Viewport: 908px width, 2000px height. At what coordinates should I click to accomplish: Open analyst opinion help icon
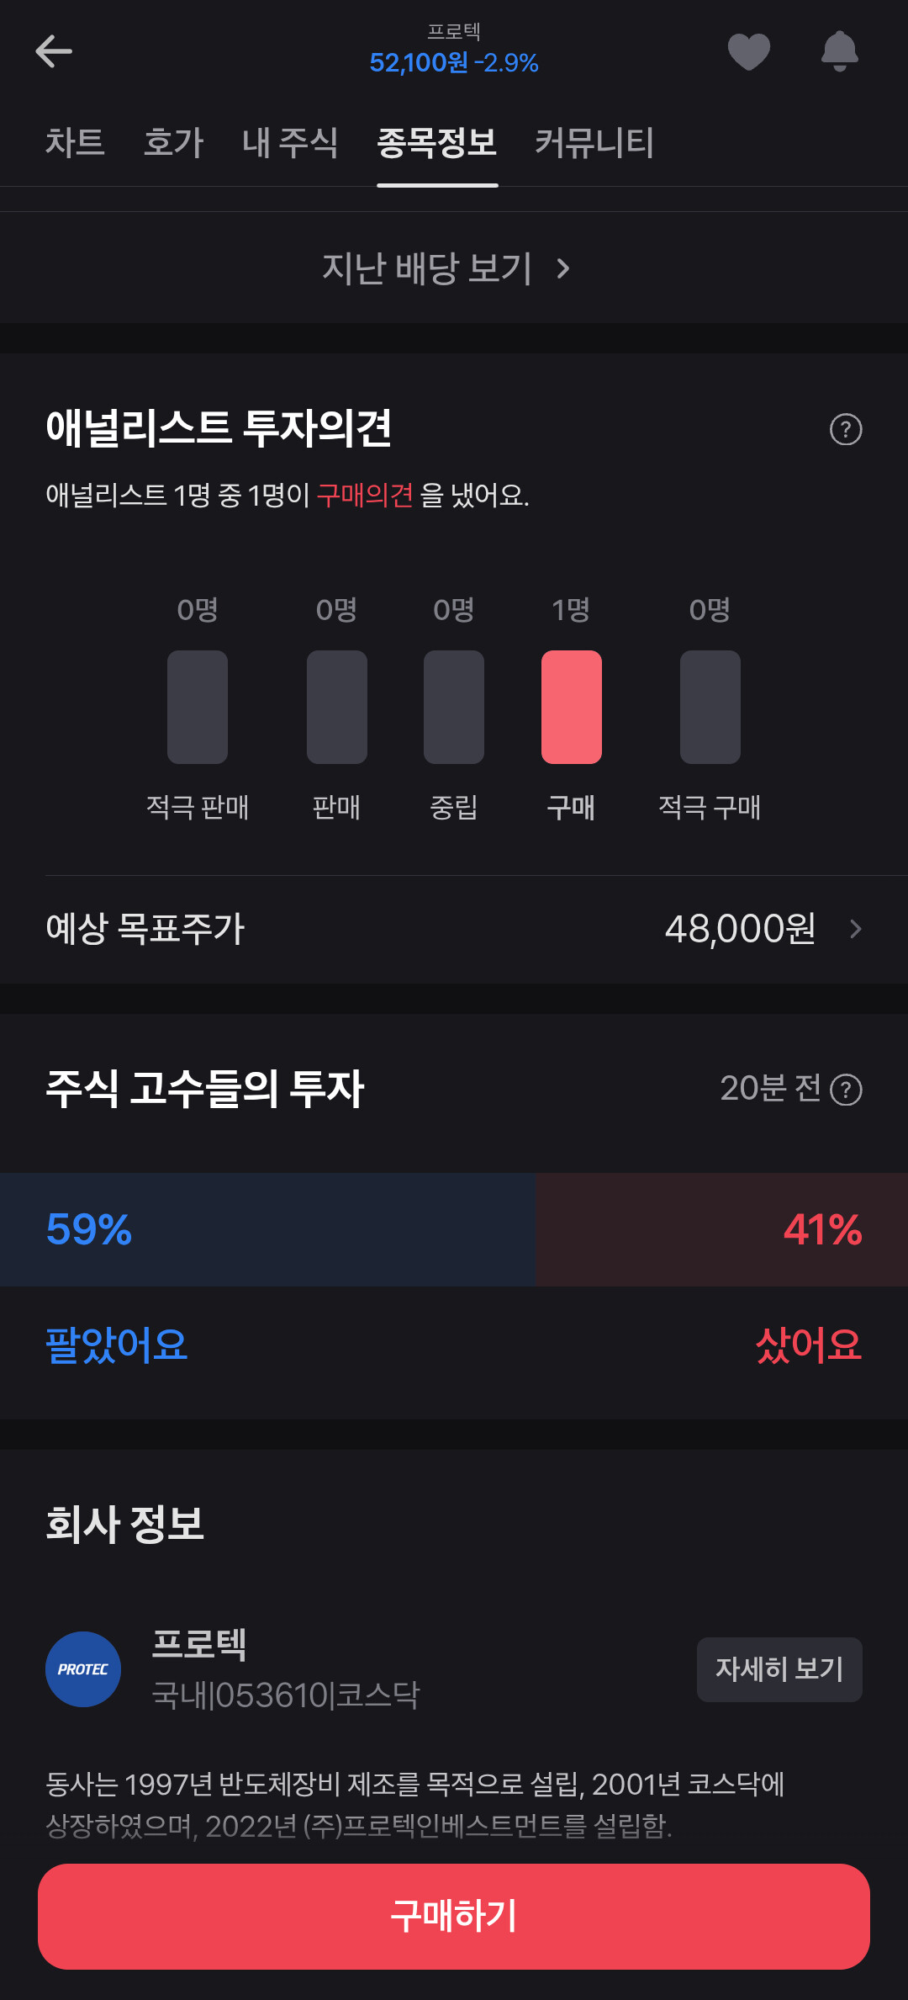click(846, 430)
